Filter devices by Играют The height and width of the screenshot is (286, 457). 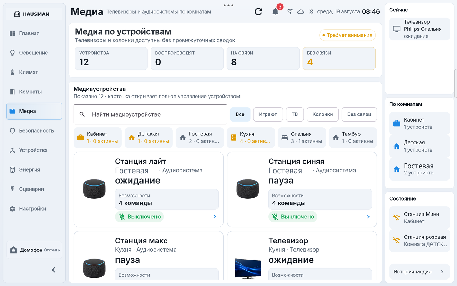pos(268,114)
